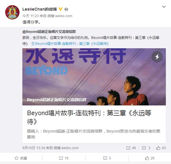Open the bottom comments button 3

(107, 158)
